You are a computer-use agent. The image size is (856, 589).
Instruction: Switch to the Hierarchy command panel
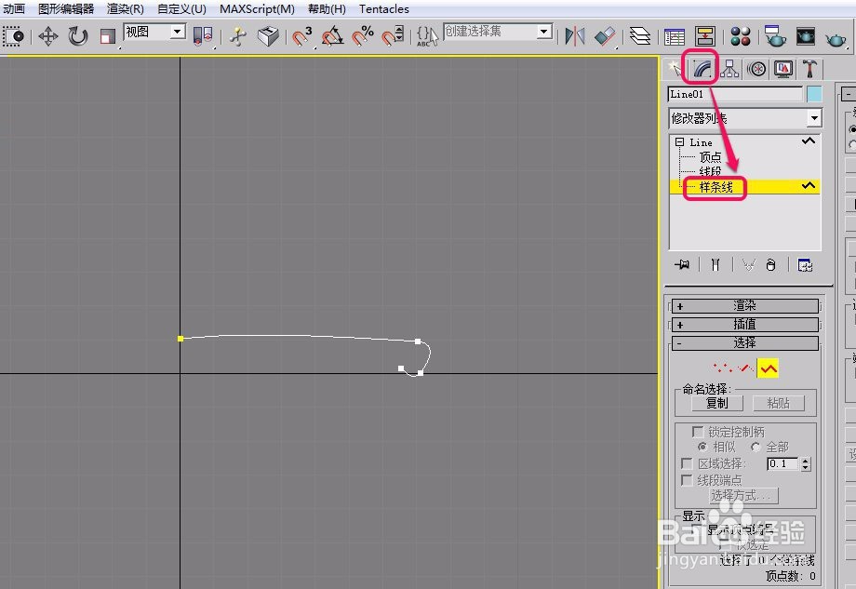729,69
